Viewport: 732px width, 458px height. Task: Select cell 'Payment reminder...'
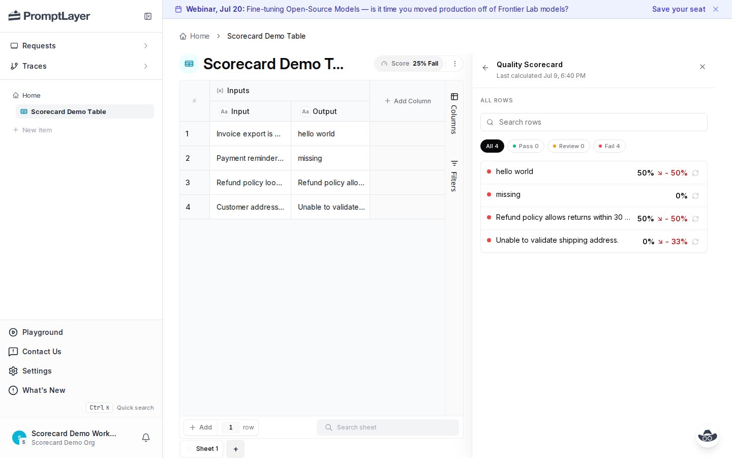pyautogui.click(x=250, y=158)
